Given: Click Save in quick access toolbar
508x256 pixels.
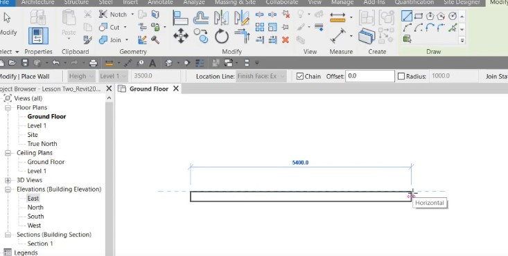Looking at the screenshot, I should (25, 63).
